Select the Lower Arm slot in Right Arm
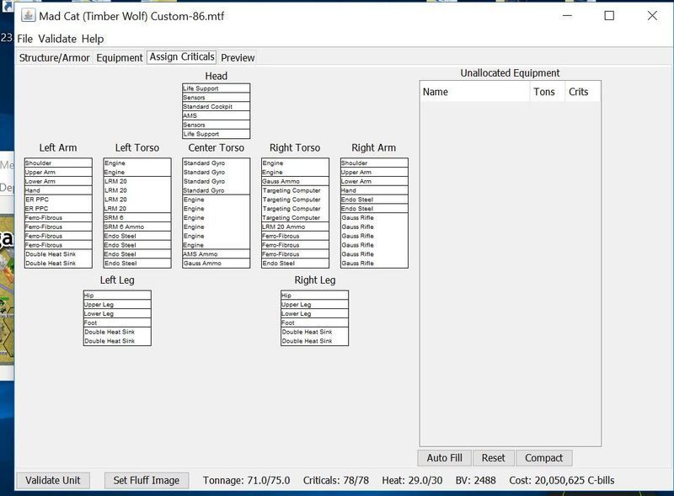 coord(374,181)
